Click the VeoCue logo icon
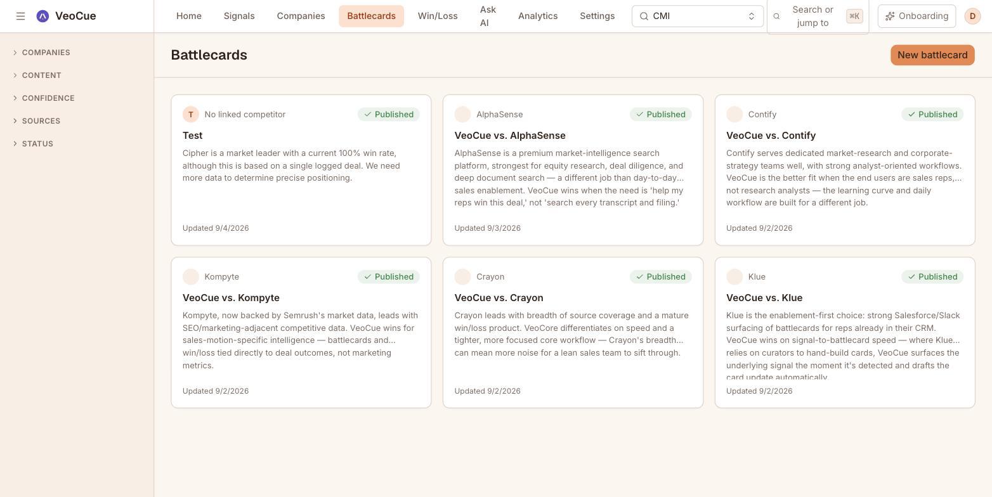 pyautogui.click(x=42, y=16)
